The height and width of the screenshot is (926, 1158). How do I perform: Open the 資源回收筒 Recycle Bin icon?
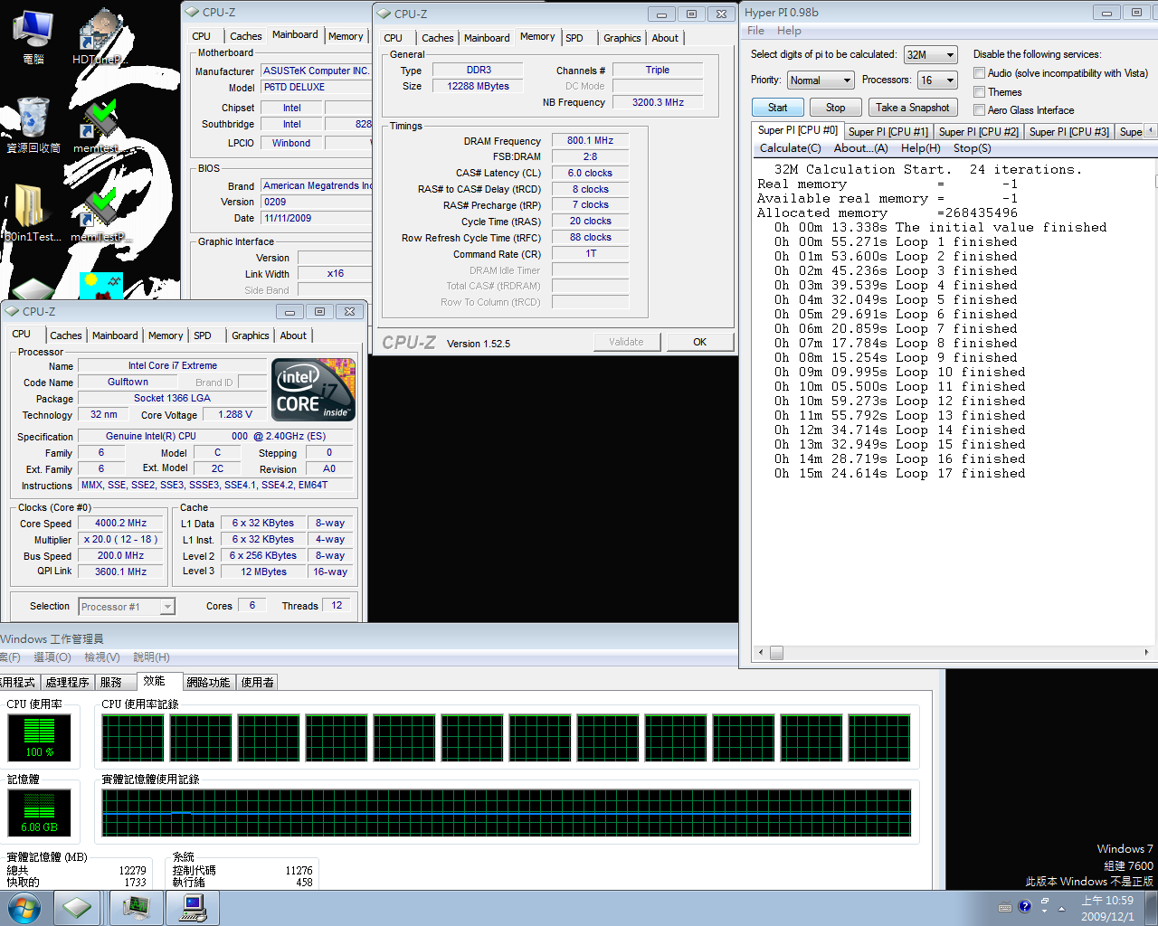tap(33, 125)
